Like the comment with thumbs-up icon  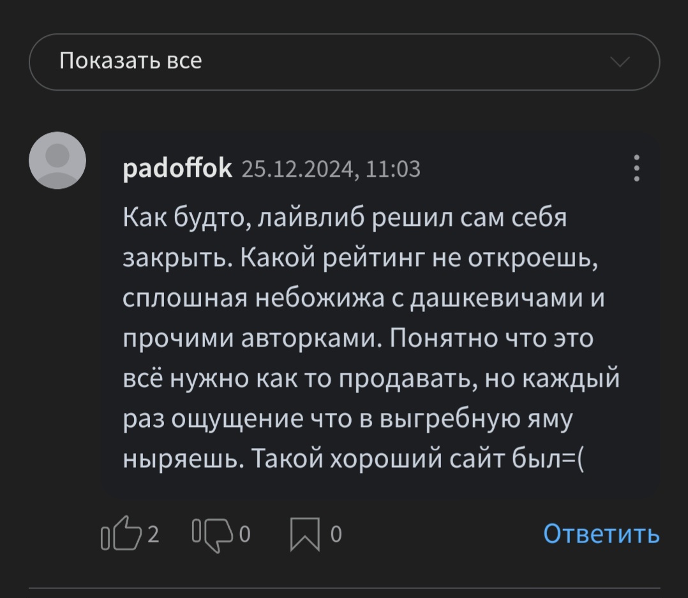pos(121,534)
